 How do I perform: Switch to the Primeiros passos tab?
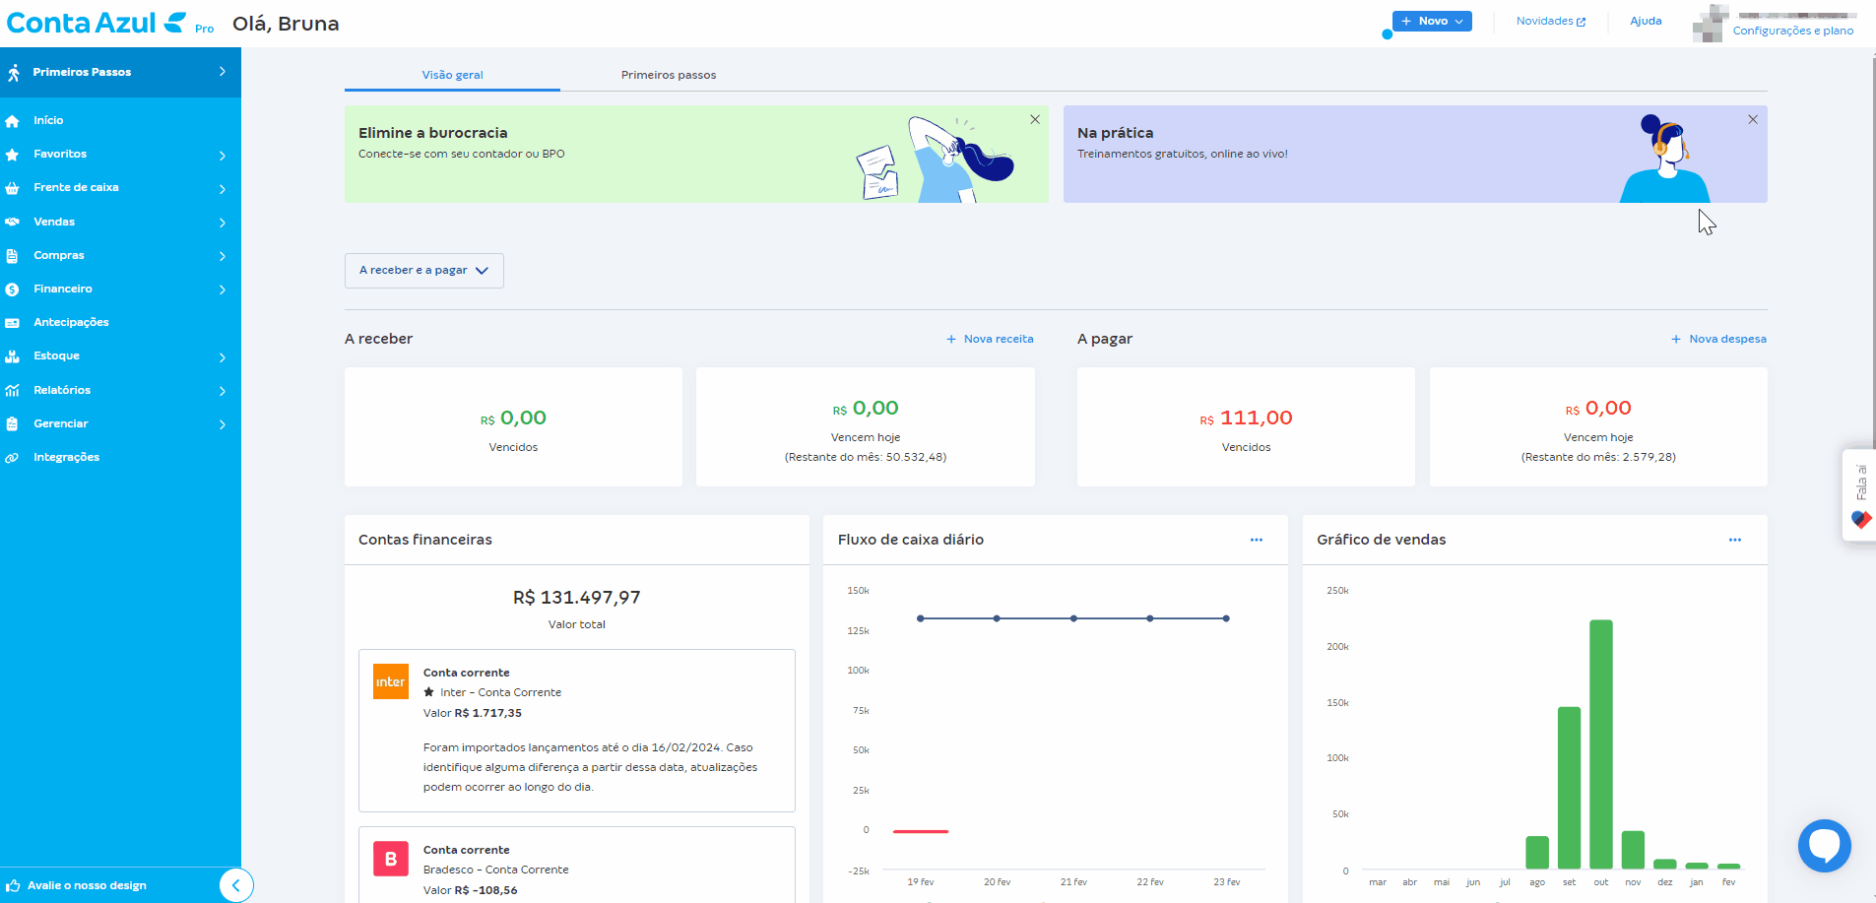(668, 75)
